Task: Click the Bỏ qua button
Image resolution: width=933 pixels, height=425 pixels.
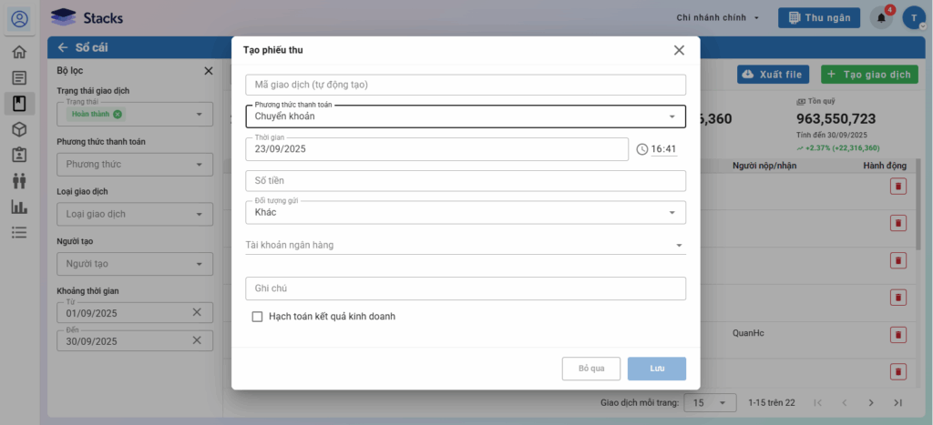Action: [591, 369]
